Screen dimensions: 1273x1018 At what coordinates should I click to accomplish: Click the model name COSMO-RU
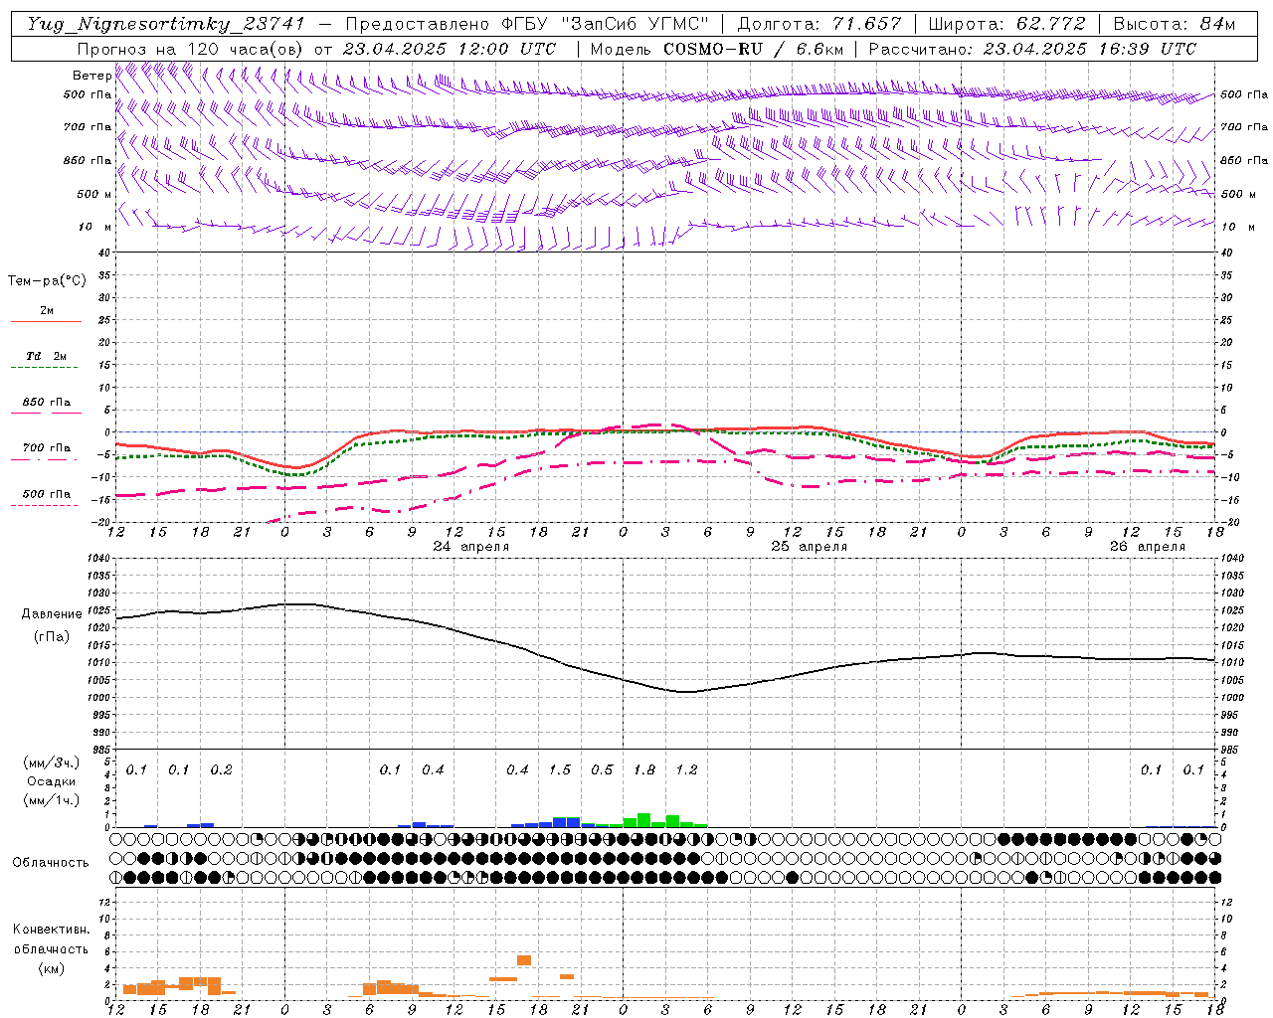click(713, 49)
